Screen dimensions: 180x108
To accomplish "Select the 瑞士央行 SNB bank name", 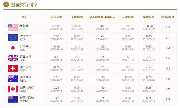I will [x=25, y=68].
